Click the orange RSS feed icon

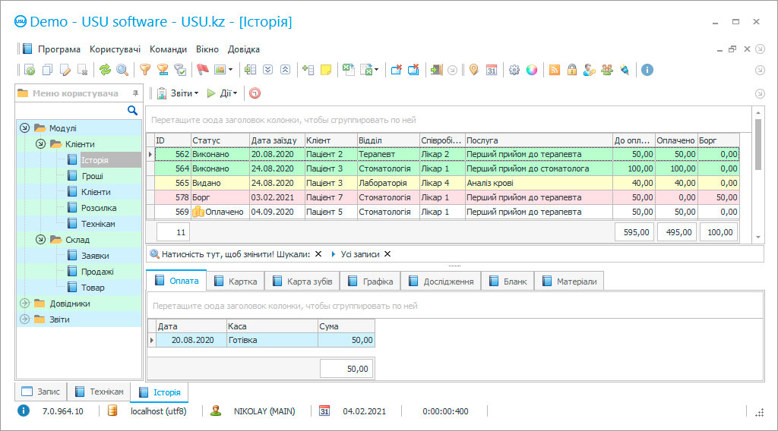coord(555,70)
